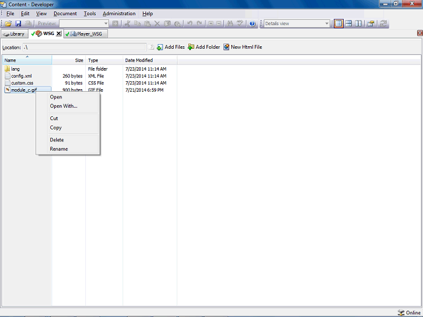Open the Tools menu

click(90, 13)
